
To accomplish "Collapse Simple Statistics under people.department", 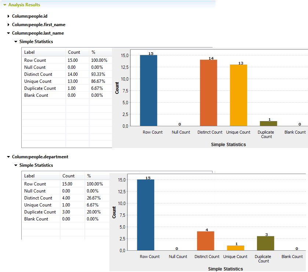I will click(x=15, y=165).
